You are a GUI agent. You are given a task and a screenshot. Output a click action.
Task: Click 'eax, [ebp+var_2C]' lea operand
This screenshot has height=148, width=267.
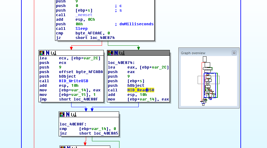148,67
